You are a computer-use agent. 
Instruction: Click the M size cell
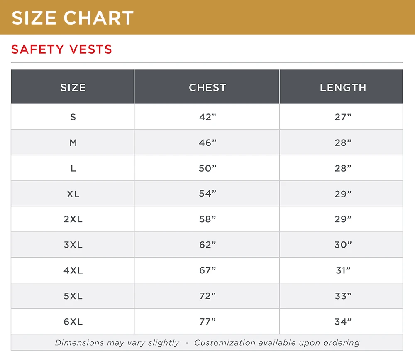pos(73,143)
